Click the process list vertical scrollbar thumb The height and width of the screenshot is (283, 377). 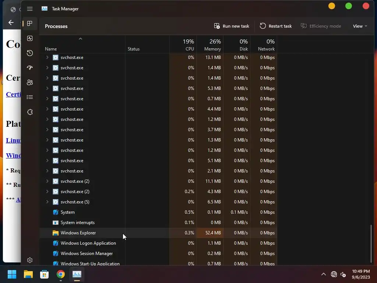point(371,244)
